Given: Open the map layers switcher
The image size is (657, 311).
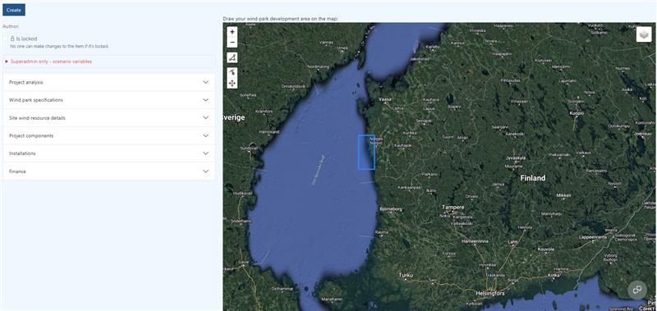Looking at the screenshot, I should [x=644, y=34].
